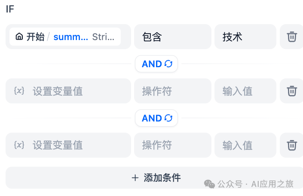Viewport: 303px width, 196px height.
Task: Click the variable icon in third condition
Action: click(x=19, y=145)
